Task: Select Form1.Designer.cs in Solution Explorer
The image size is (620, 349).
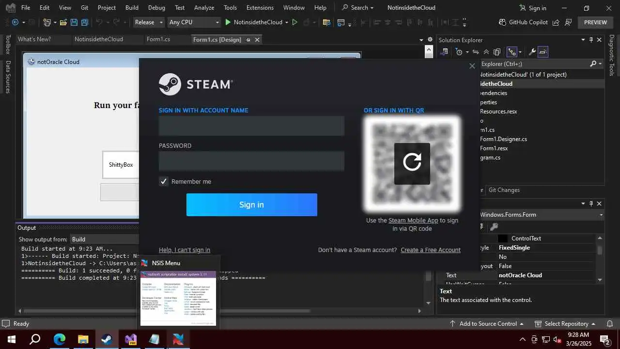Action: [503, 139]
